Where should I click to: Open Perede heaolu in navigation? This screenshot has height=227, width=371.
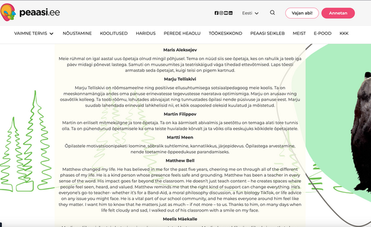[182, 34]
